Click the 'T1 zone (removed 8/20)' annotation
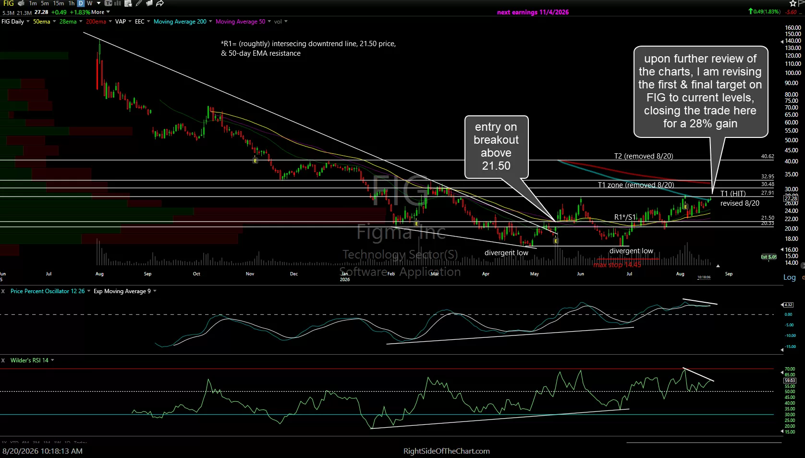 click(636, 185)
